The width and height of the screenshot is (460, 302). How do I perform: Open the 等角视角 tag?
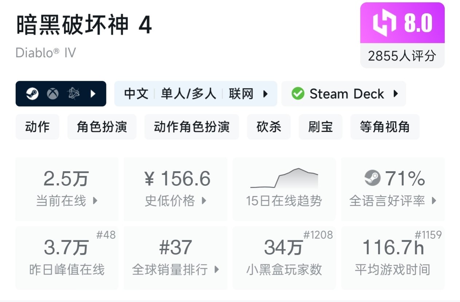point(385,127)
